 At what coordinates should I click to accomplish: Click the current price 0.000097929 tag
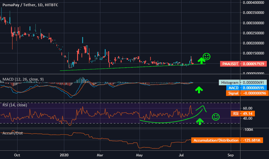tap(253, 64)
